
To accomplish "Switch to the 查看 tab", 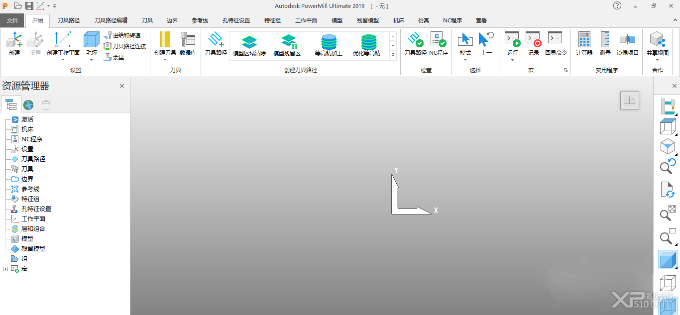I will click(x=481, y=20).
